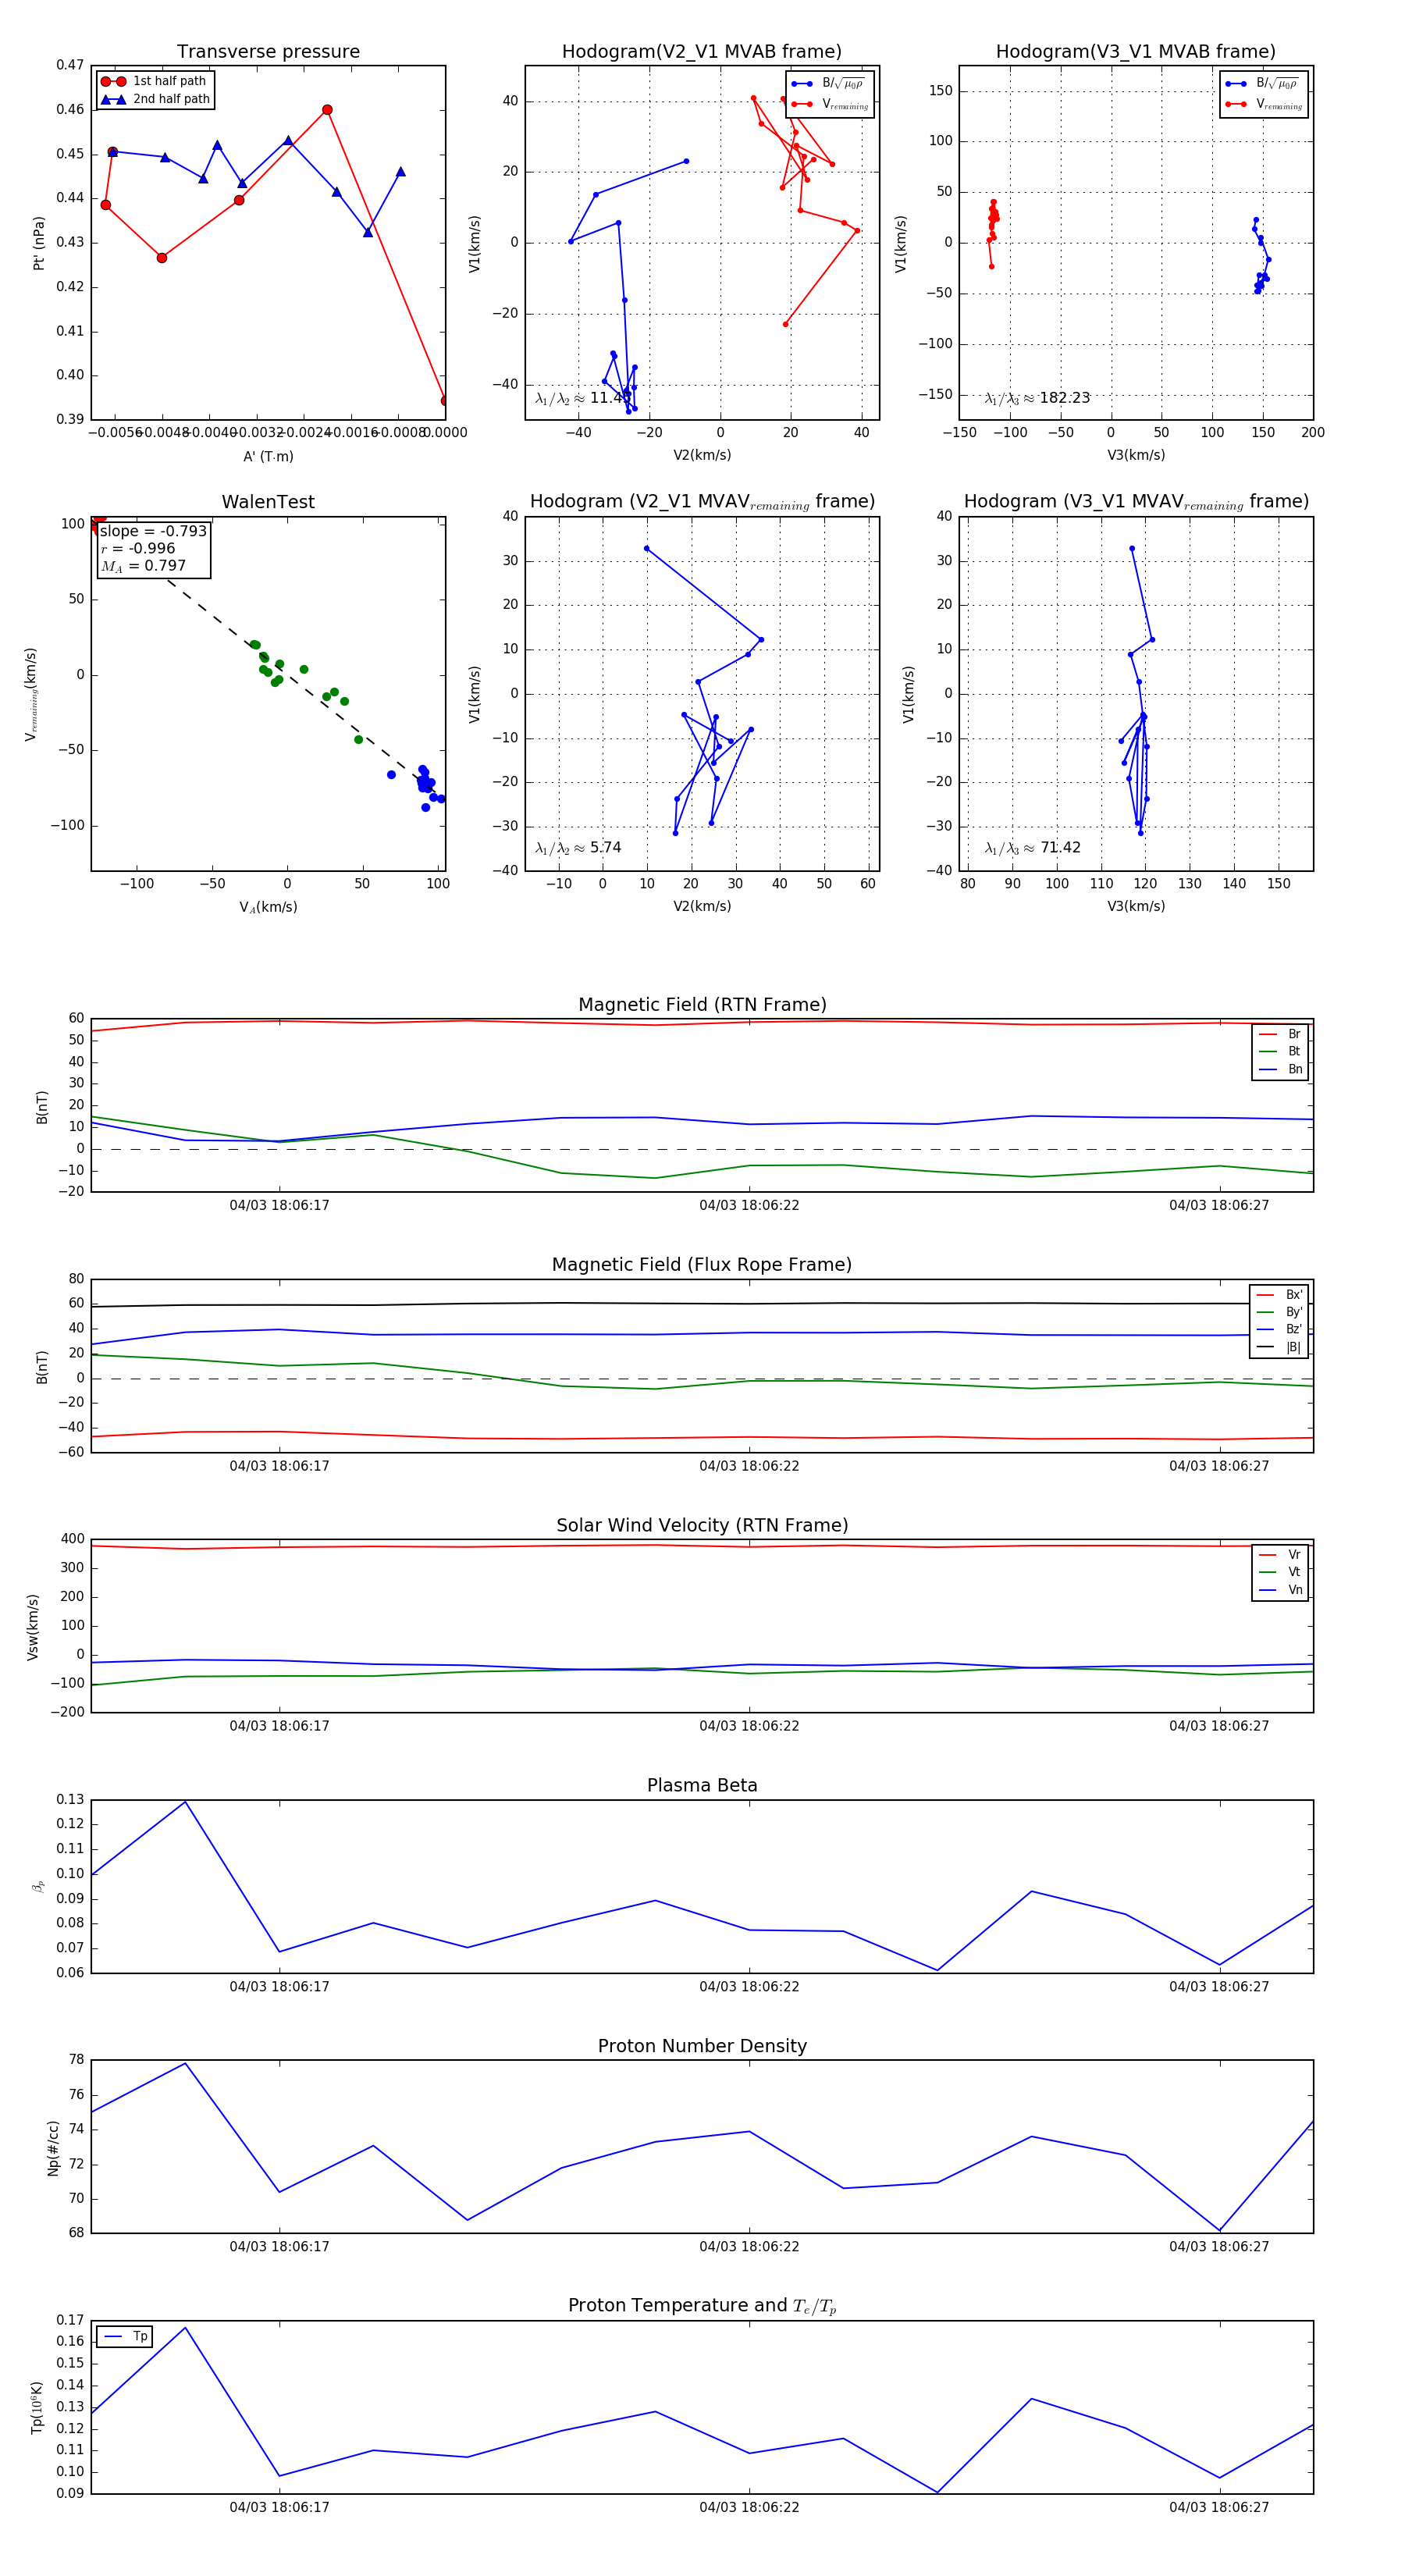
Task: Click the "Np(#/cc)" y-axis label
Action: click(x=53, y=2148)
